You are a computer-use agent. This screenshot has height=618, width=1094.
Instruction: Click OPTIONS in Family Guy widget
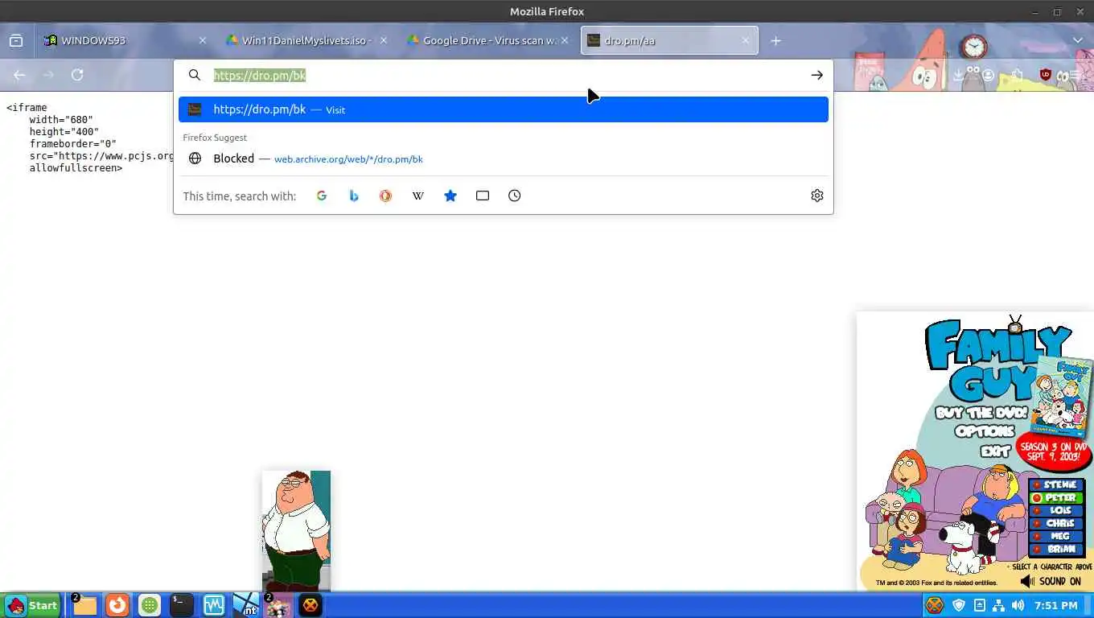tap(985, 431)
